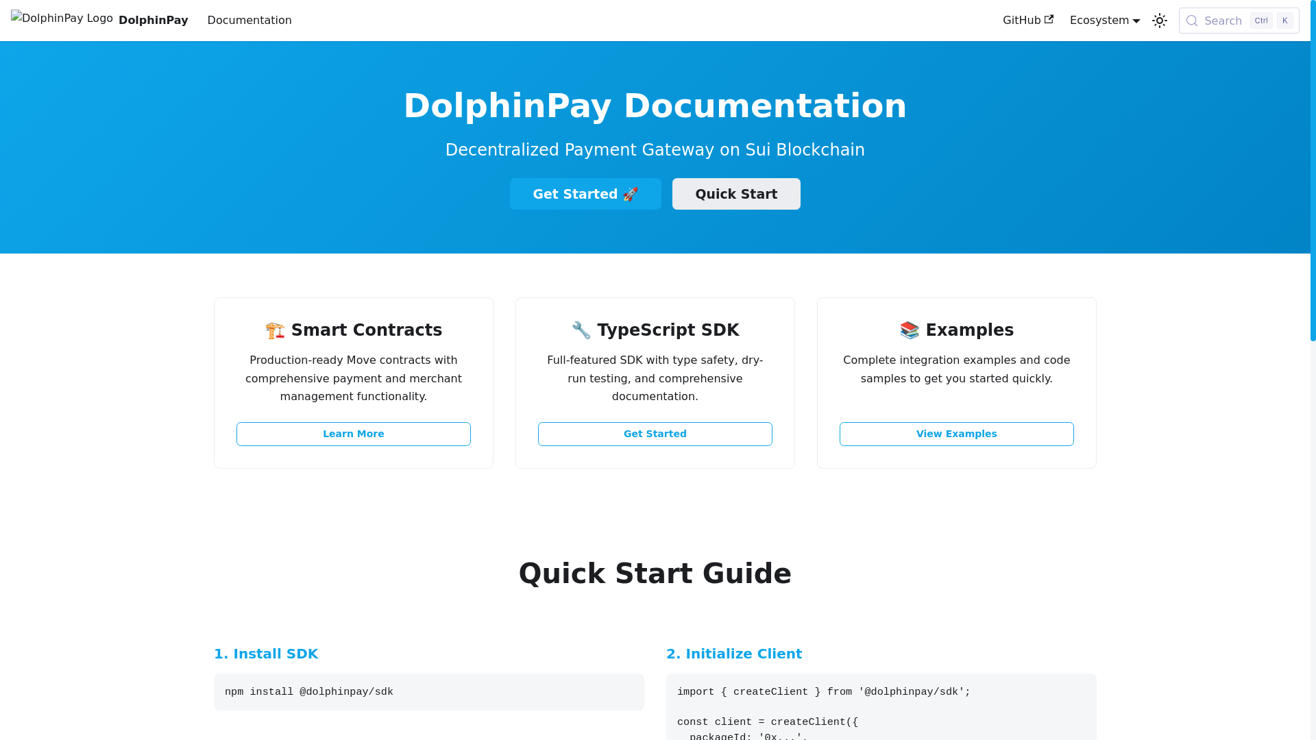Click Learn More under Smart Contracts
This screenshot has width=1316, height=740.
click(x=354, y=434)
